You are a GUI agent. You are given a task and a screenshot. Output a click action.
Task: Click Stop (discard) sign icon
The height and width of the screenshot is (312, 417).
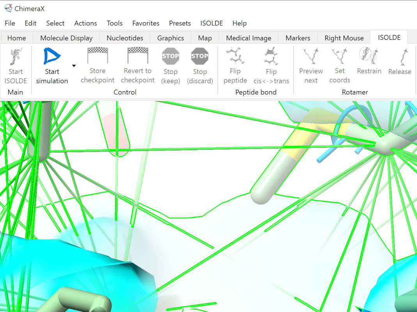pos(200,56)
